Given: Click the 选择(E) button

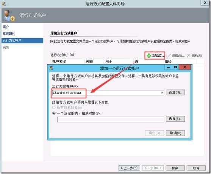Looking at the screenshot, I should [175, 119].
